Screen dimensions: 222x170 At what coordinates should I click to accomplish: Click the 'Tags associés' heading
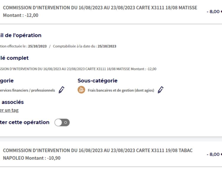pyautogui.click(x=12, y=102)
